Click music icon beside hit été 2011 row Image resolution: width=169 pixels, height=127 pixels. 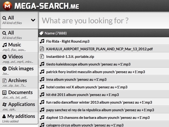[x=42, y=94]
